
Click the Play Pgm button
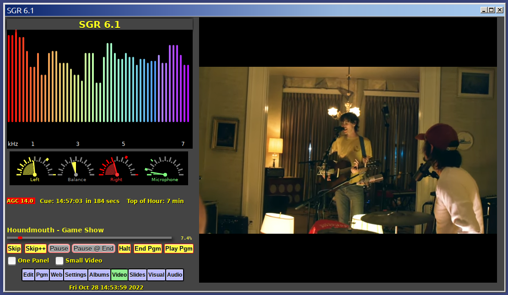(179, 249)
